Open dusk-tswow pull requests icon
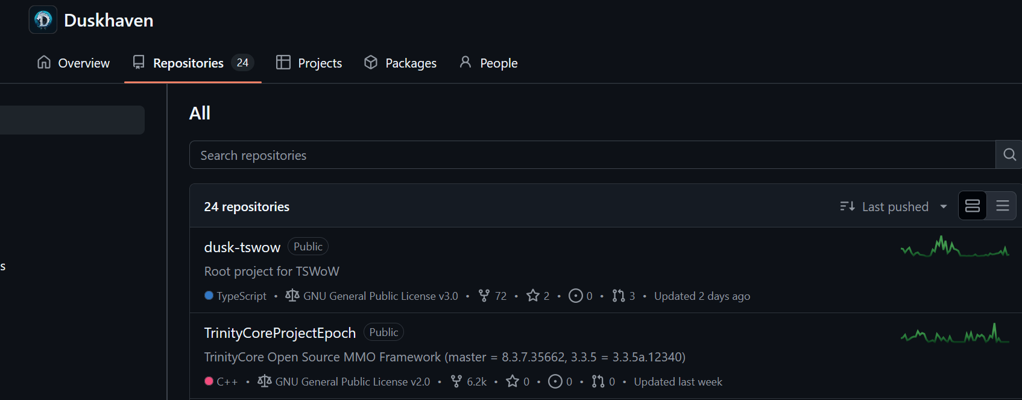 pyautogui.click(x=619, y=296)
